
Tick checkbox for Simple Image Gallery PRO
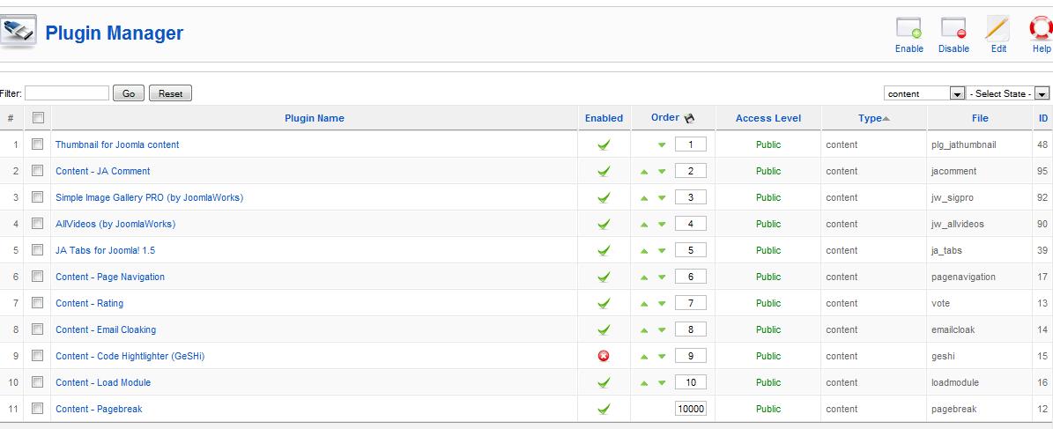pos(38,196)
